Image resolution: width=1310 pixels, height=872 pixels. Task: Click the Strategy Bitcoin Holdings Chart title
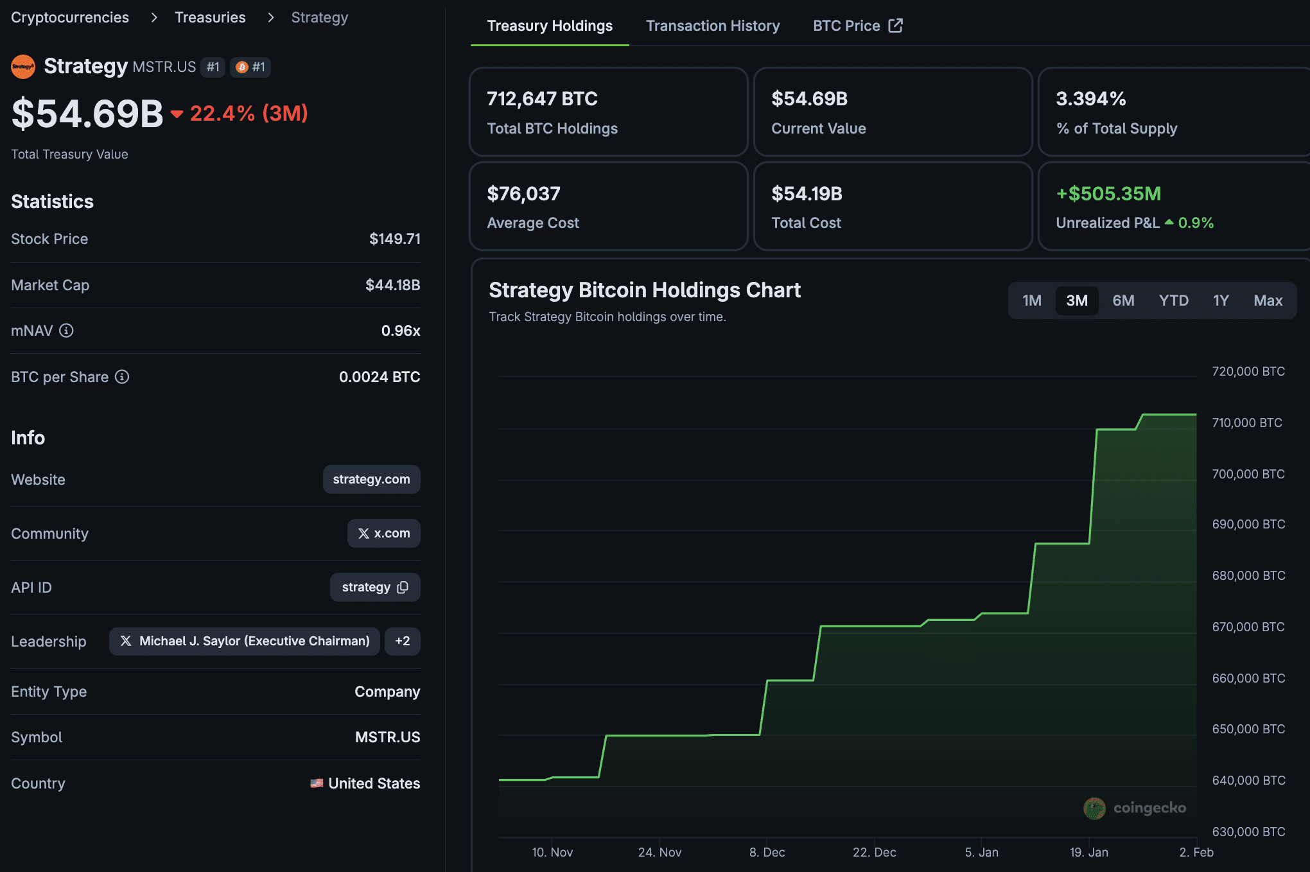tap(645, 290)
